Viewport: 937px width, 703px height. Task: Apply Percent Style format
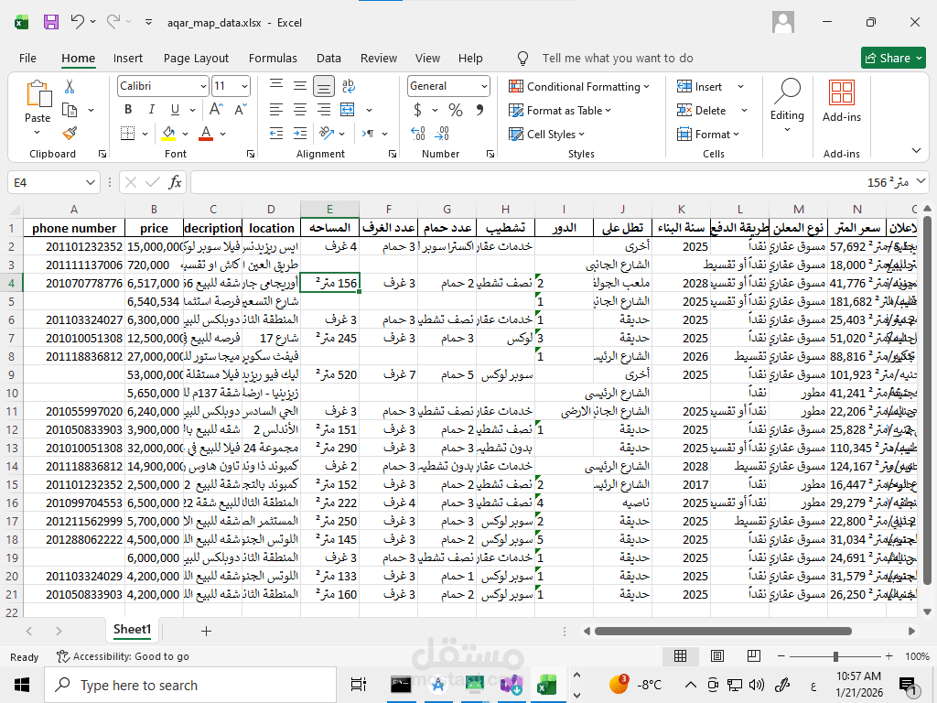[456, 110]
